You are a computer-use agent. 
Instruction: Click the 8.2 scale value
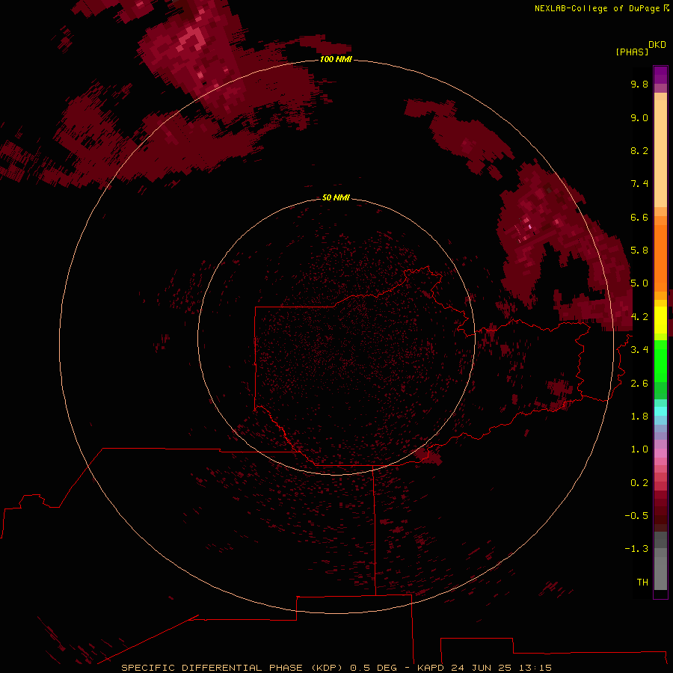coord(639,150)
